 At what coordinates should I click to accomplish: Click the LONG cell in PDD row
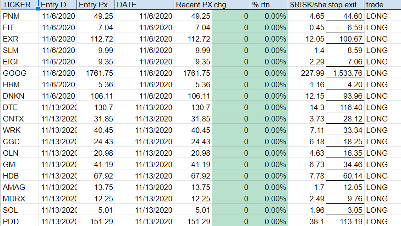[383, 221]
